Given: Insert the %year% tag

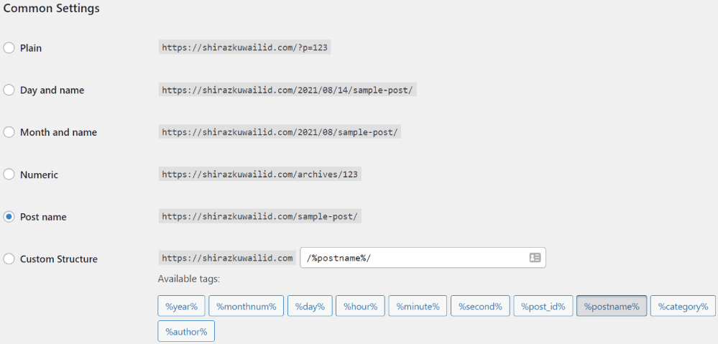Looking at the screenshot, I should tap(181, 306).
